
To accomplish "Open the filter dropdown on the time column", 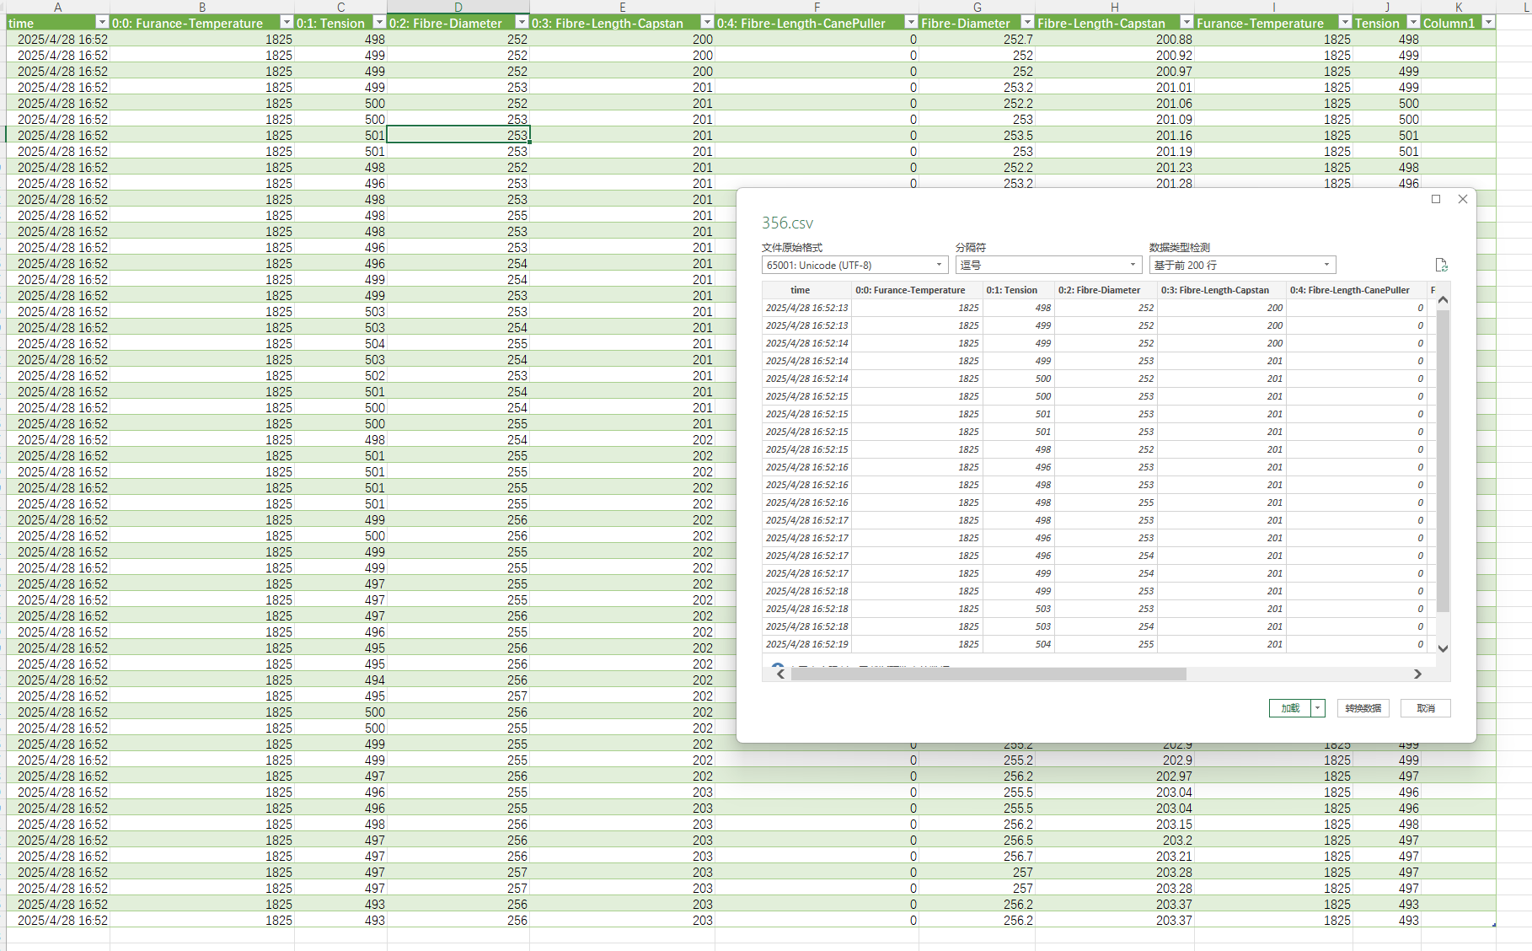I will pos(102,23).
